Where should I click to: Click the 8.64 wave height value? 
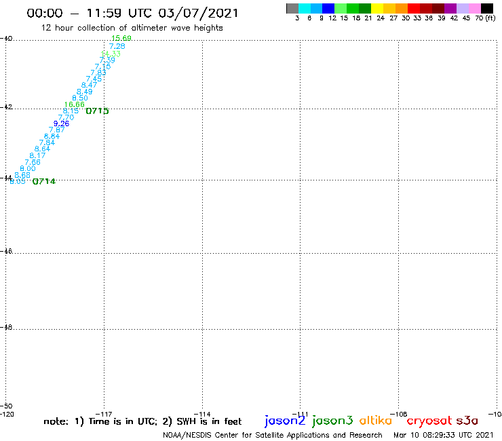pos(42,149)
